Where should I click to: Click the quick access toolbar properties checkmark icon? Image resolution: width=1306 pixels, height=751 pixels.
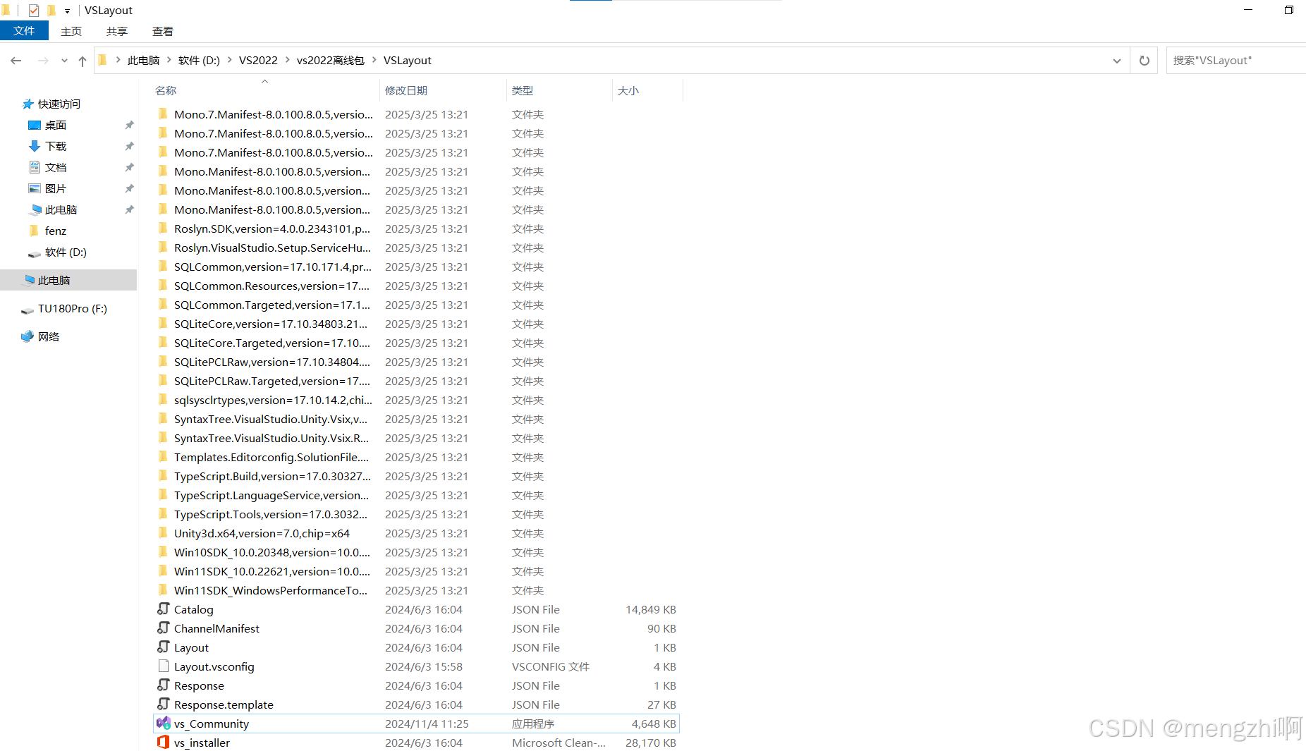[33, 10]
